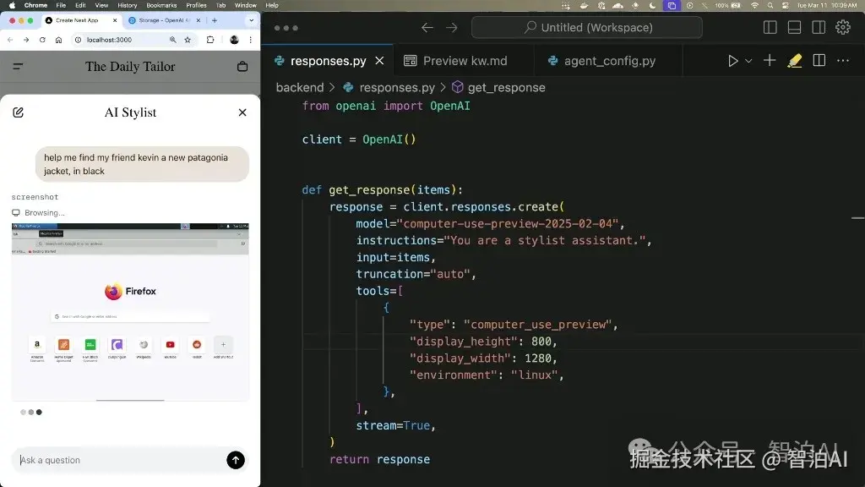Click the Chrome profile avatar
This screenshot has width=865, height=487.
pyautogui.click(x=235, y=40)
